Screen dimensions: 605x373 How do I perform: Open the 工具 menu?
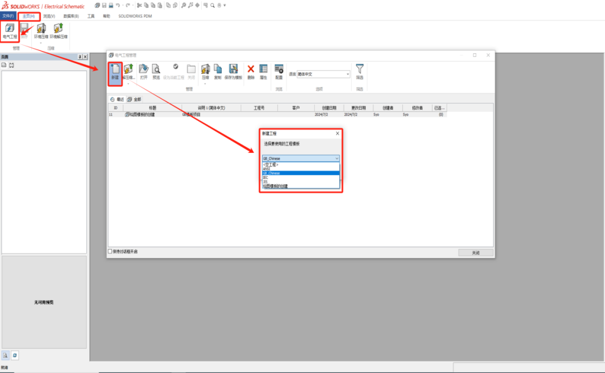pos(91,16)
